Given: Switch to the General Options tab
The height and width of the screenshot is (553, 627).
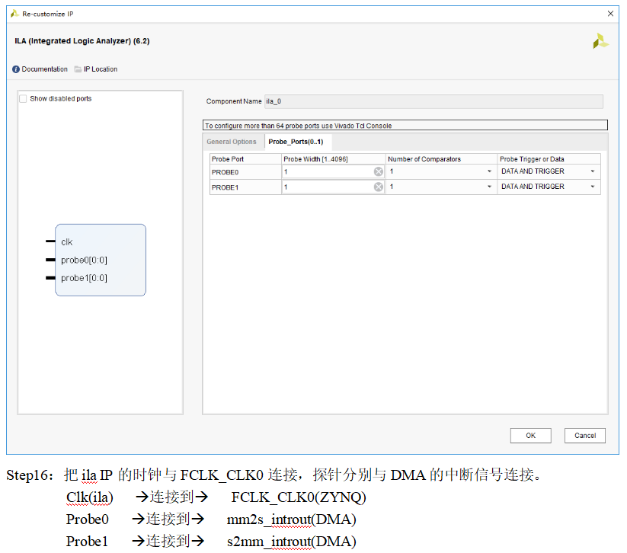Looking at the screenshot, I should pyautogui.click(x=232, y=142).
